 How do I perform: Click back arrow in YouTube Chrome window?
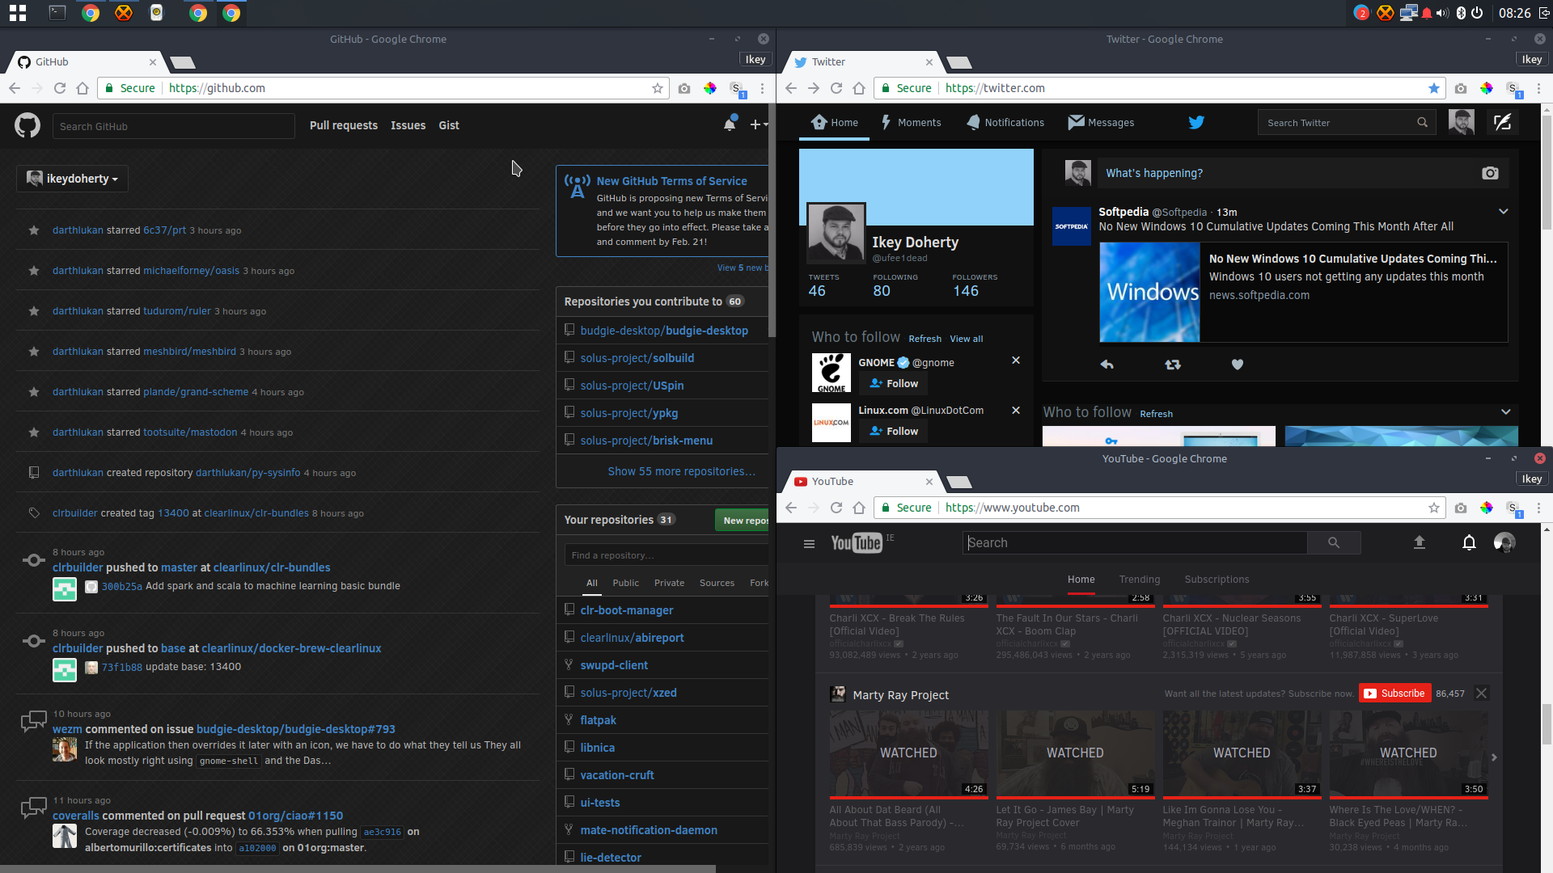click(791, 508)
